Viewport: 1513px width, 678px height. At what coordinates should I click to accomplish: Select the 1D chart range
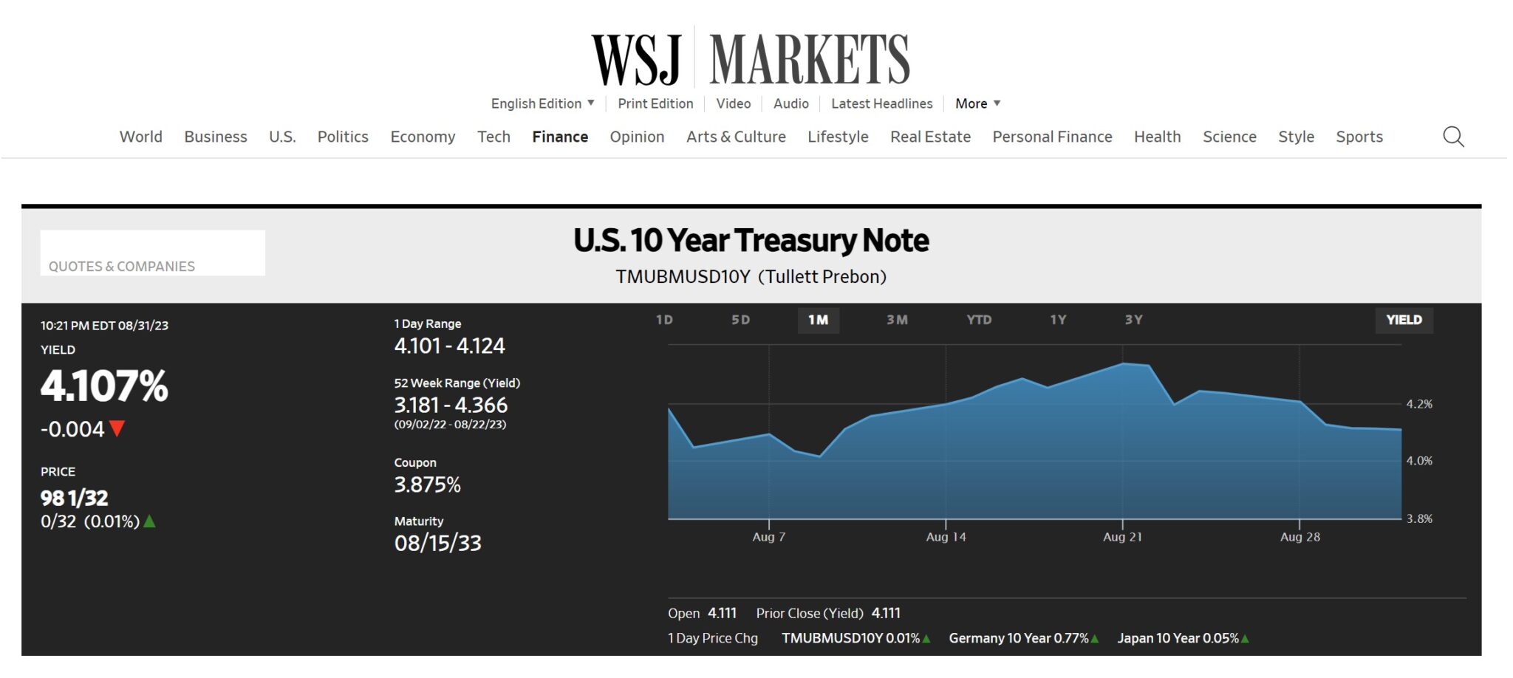pyautogui.click(x=664, y=320)
